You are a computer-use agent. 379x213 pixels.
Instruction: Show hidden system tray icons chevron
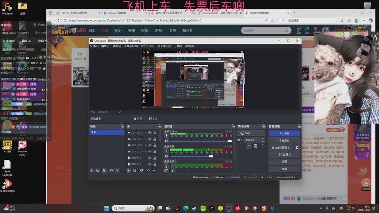pos(321,208)
